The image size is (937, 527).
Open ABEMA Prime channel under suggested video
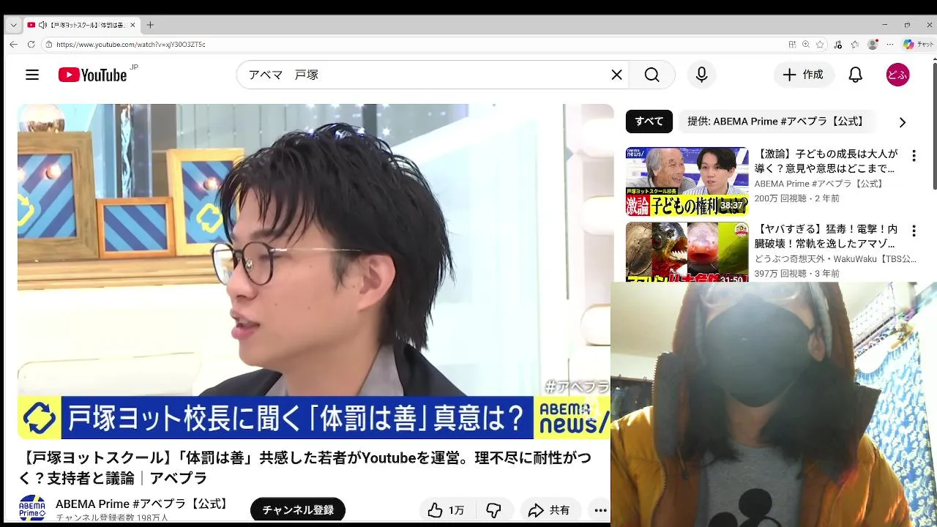(x=820, y=184)
